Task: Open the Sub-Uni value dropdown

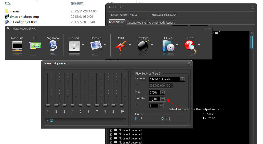Action: pyautogui.click(x=162, y=99)
